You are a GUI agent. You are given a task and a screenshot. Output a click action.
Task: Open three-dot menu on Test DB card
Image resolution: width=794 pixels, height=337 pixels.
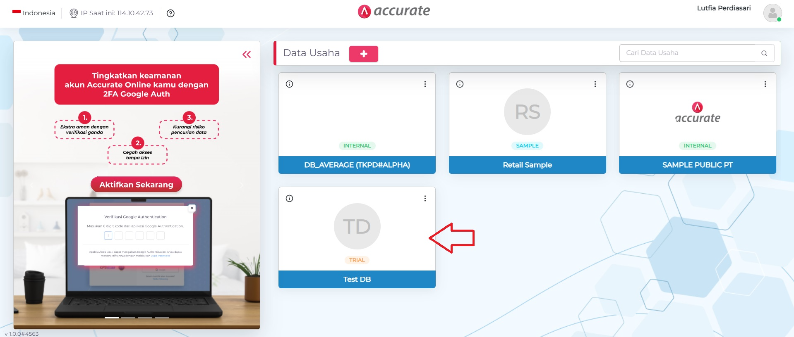[425, 199]
